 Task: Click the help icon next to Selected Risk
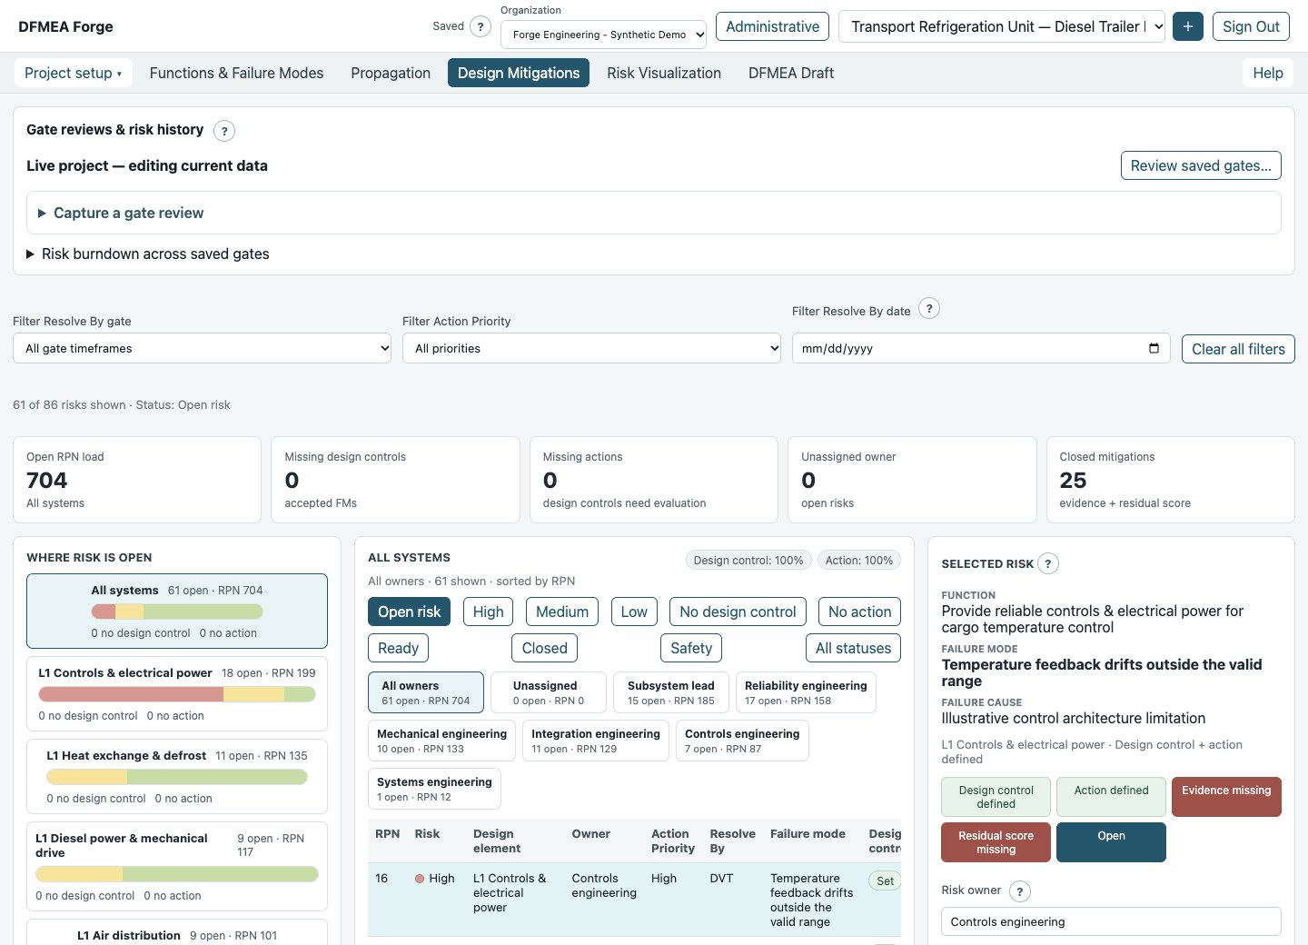coord(1048,564)
